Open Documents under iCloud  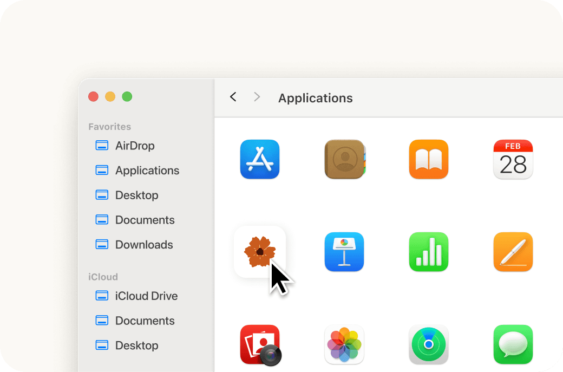135,321
